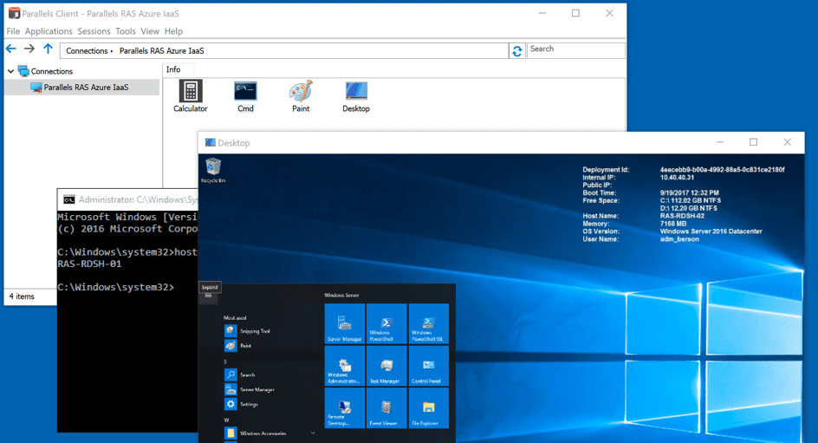This screenshot has height=443, width=818.
Task: Click the Desktop window title bar icon
Action: pyautogui.click(x=211, y=142)
